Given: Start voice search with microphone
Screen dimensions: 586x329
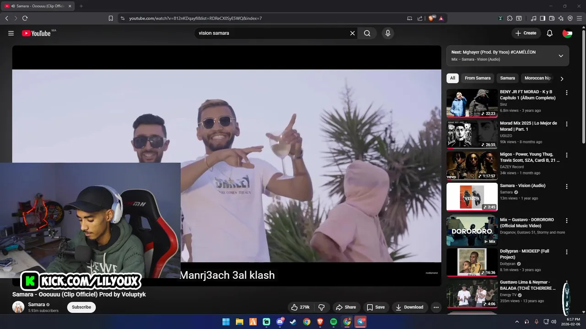Looking at the screenshot, I should [x=388, y=33].
